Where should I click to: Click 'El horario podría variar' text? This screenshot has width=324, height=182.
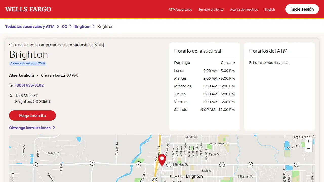pos(269,62)
